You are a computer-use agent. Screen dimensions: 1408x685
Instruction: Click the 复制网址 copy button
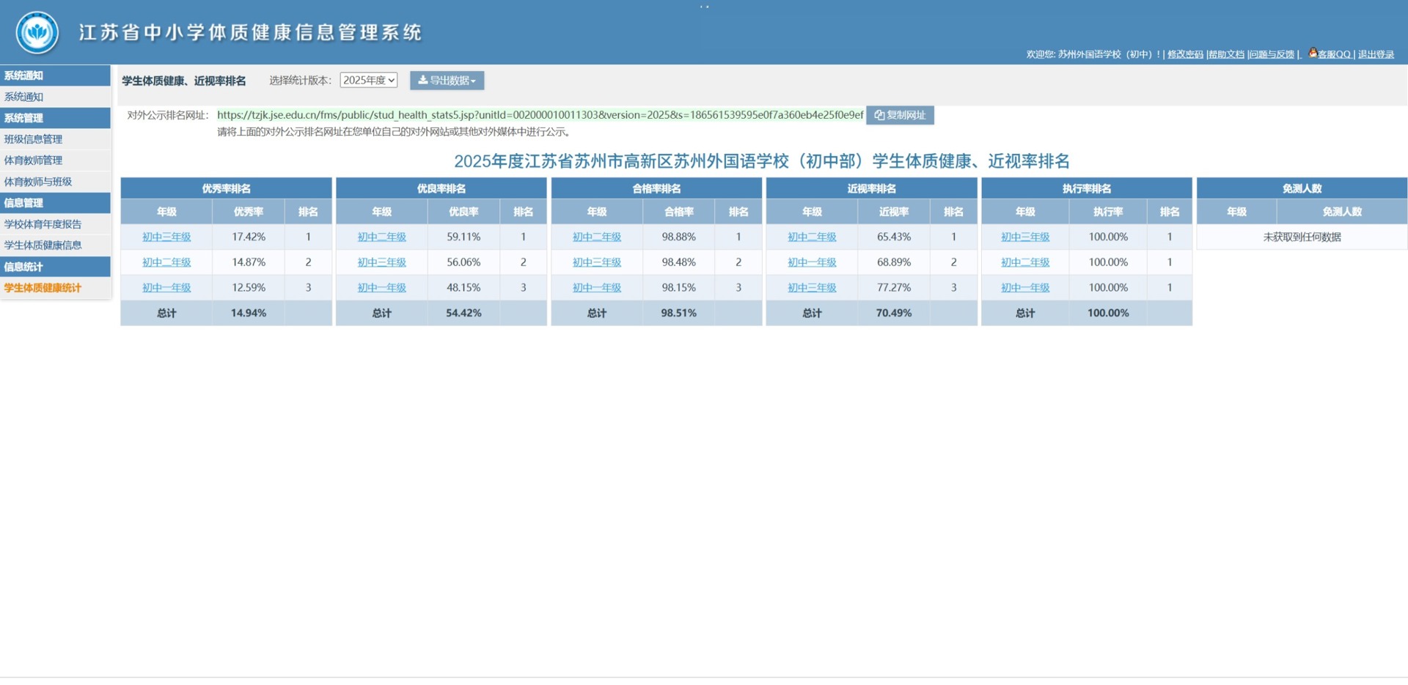coord(900,116)
